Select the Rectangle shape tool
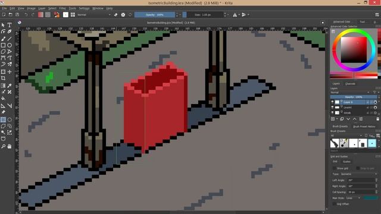 (x=3, y=45)
